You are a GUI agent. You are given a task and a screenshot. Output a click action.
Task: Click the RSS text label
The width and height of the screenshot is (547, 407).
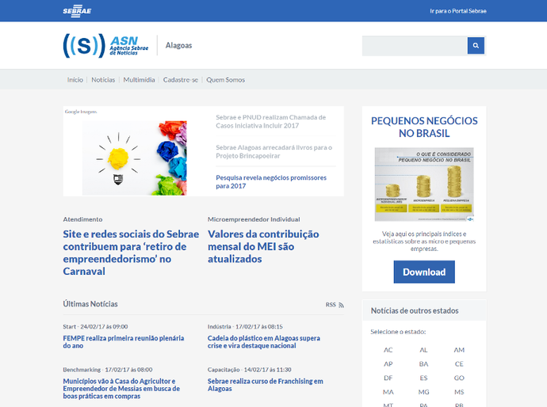[331, 305]
